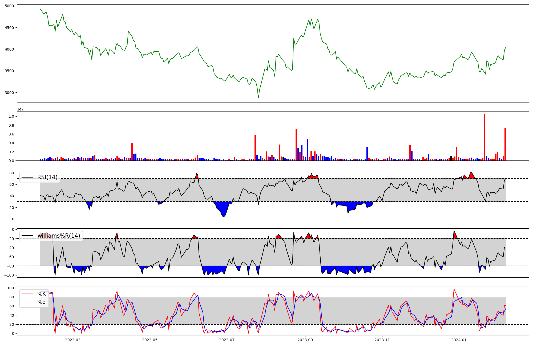Click the tallest red volume bar

[484, 137]
